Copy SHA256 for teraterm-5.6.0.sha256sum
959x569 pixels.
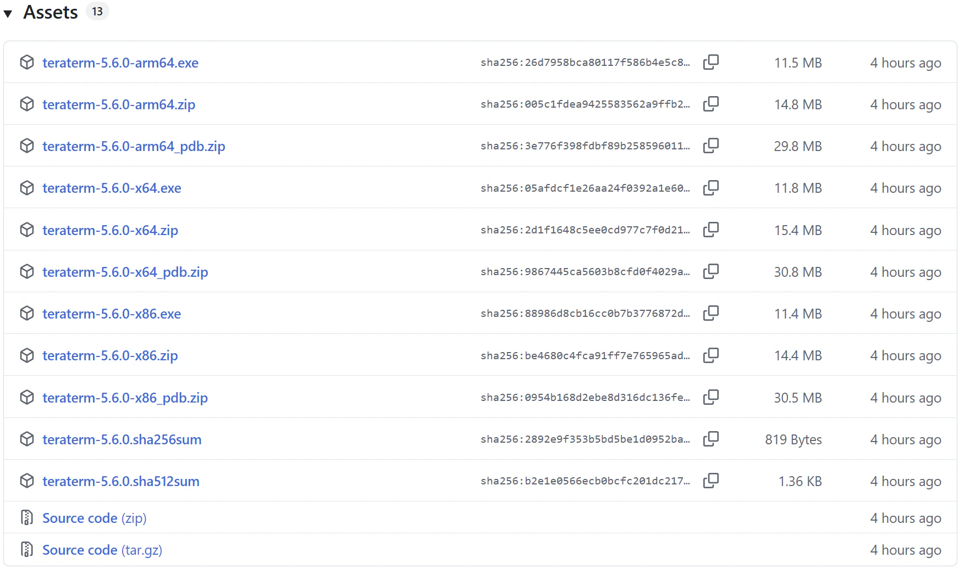711,439
